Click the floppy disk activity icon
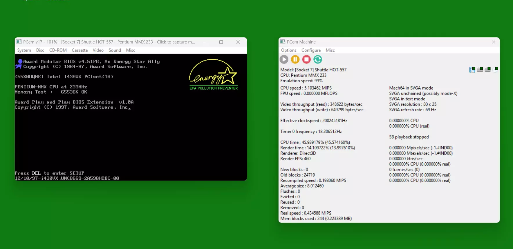The image size is (513, 249). [x=472, y=70]
